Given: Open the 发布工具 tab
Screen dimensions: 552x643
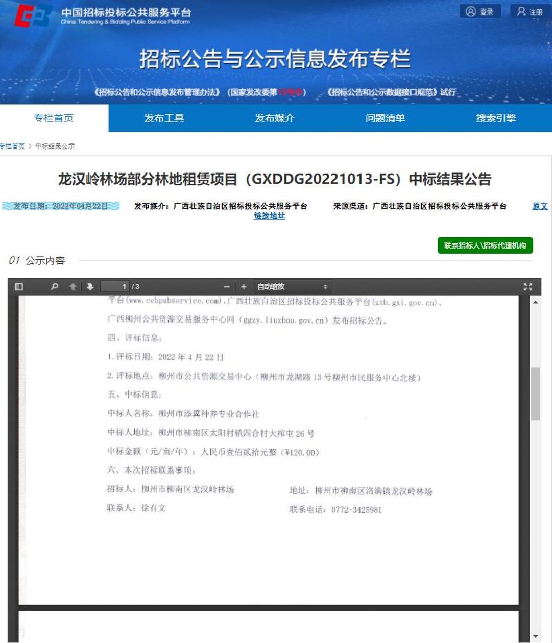Looking at the screenshot, I should tap(164, 118).
